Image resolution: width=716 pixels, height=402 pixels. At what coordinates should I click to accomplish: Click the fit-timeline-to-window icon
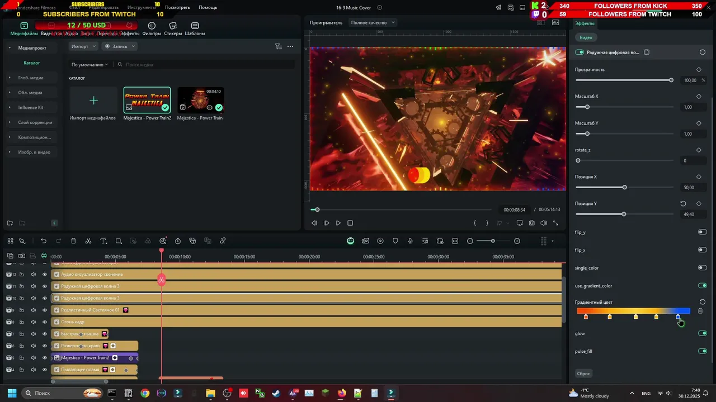click(455, 241)
